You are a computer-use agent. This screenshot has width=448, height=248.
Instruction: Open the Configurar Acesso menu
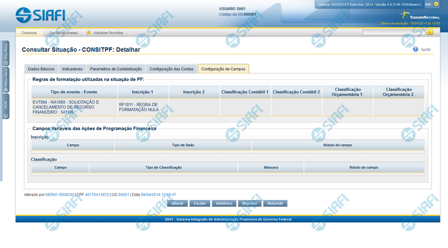tap(63, 33)
